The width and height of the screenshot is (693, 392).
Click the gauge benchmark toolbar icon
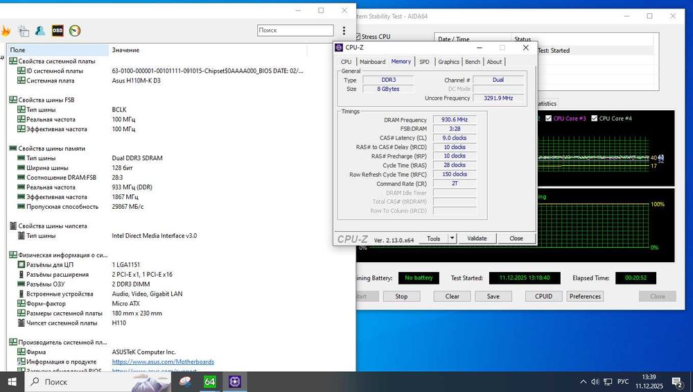pos(75,31)
